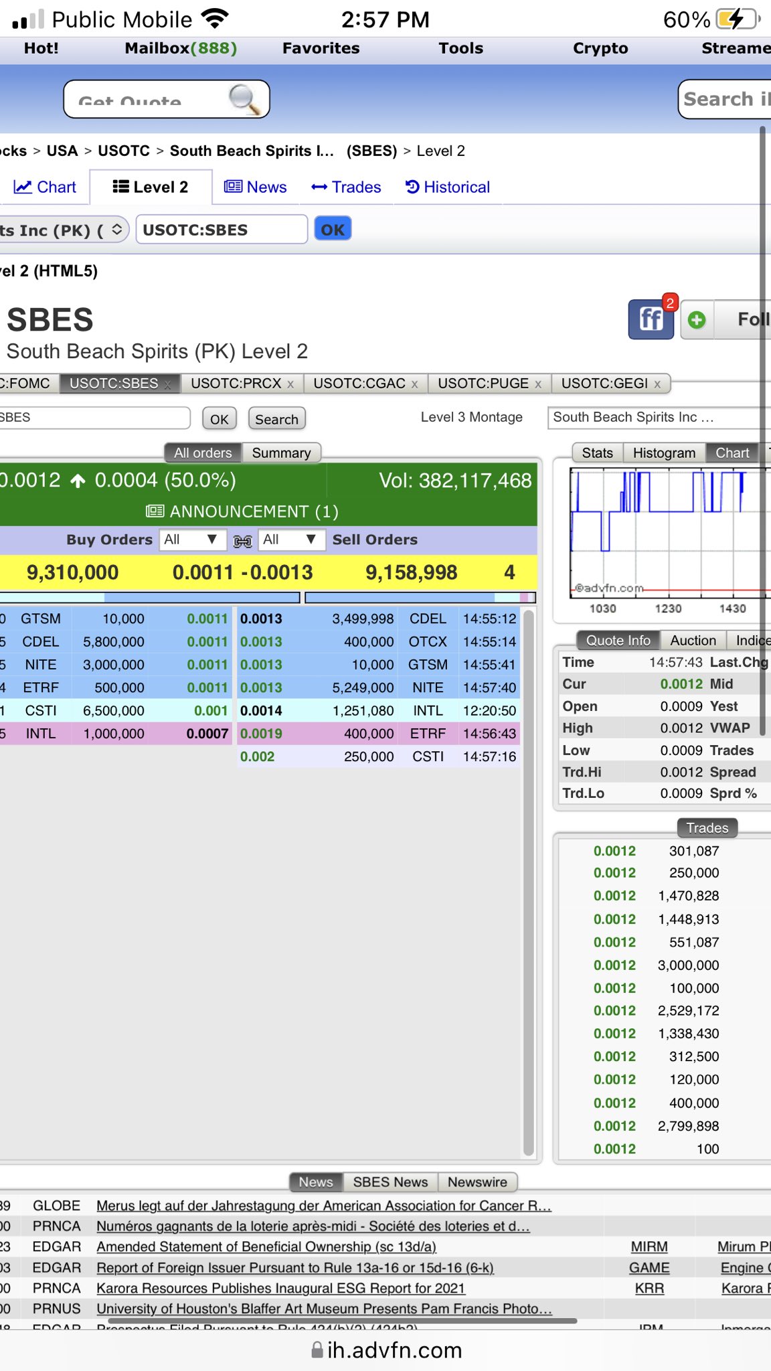Open the GAME ticker link

tap(649, 1267)
